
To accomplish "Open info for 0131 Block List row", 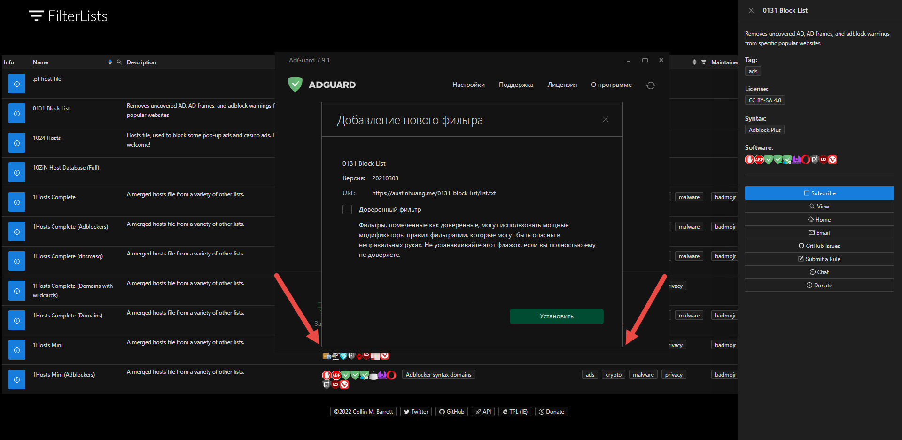I will pos(17,114).
